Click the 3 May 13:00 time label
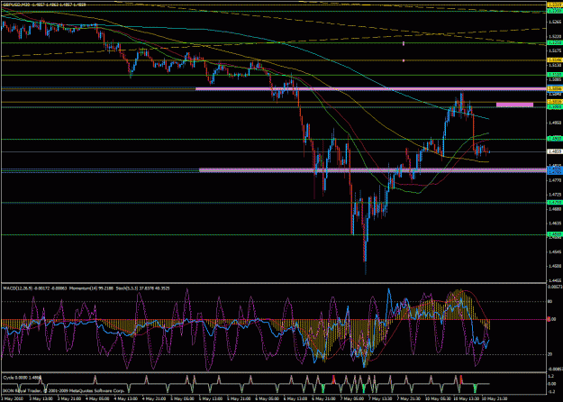 [x=41, y=398]
